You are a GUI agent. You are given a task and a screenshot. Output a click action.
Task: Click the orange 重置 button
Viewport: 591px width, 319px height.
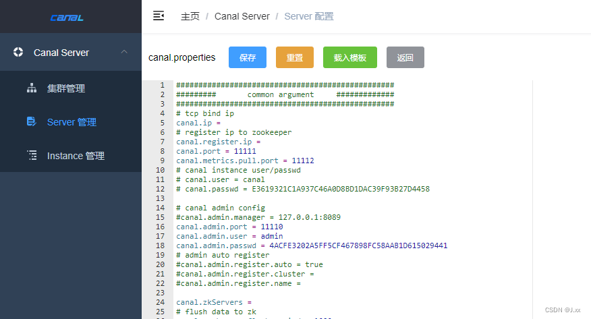(295, 57)
